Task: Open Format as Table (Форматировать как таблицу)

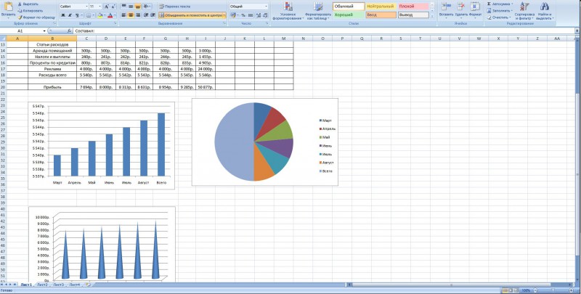Action: (x=317, y=11)
